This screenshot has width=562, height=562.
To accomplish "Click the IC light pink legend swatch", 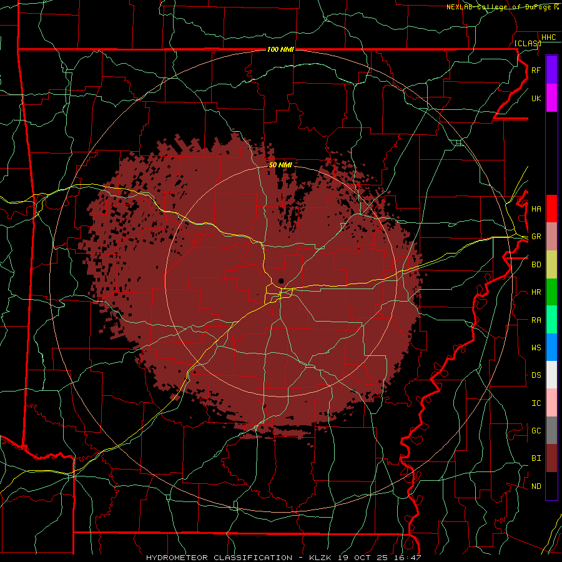I will 551,403.
